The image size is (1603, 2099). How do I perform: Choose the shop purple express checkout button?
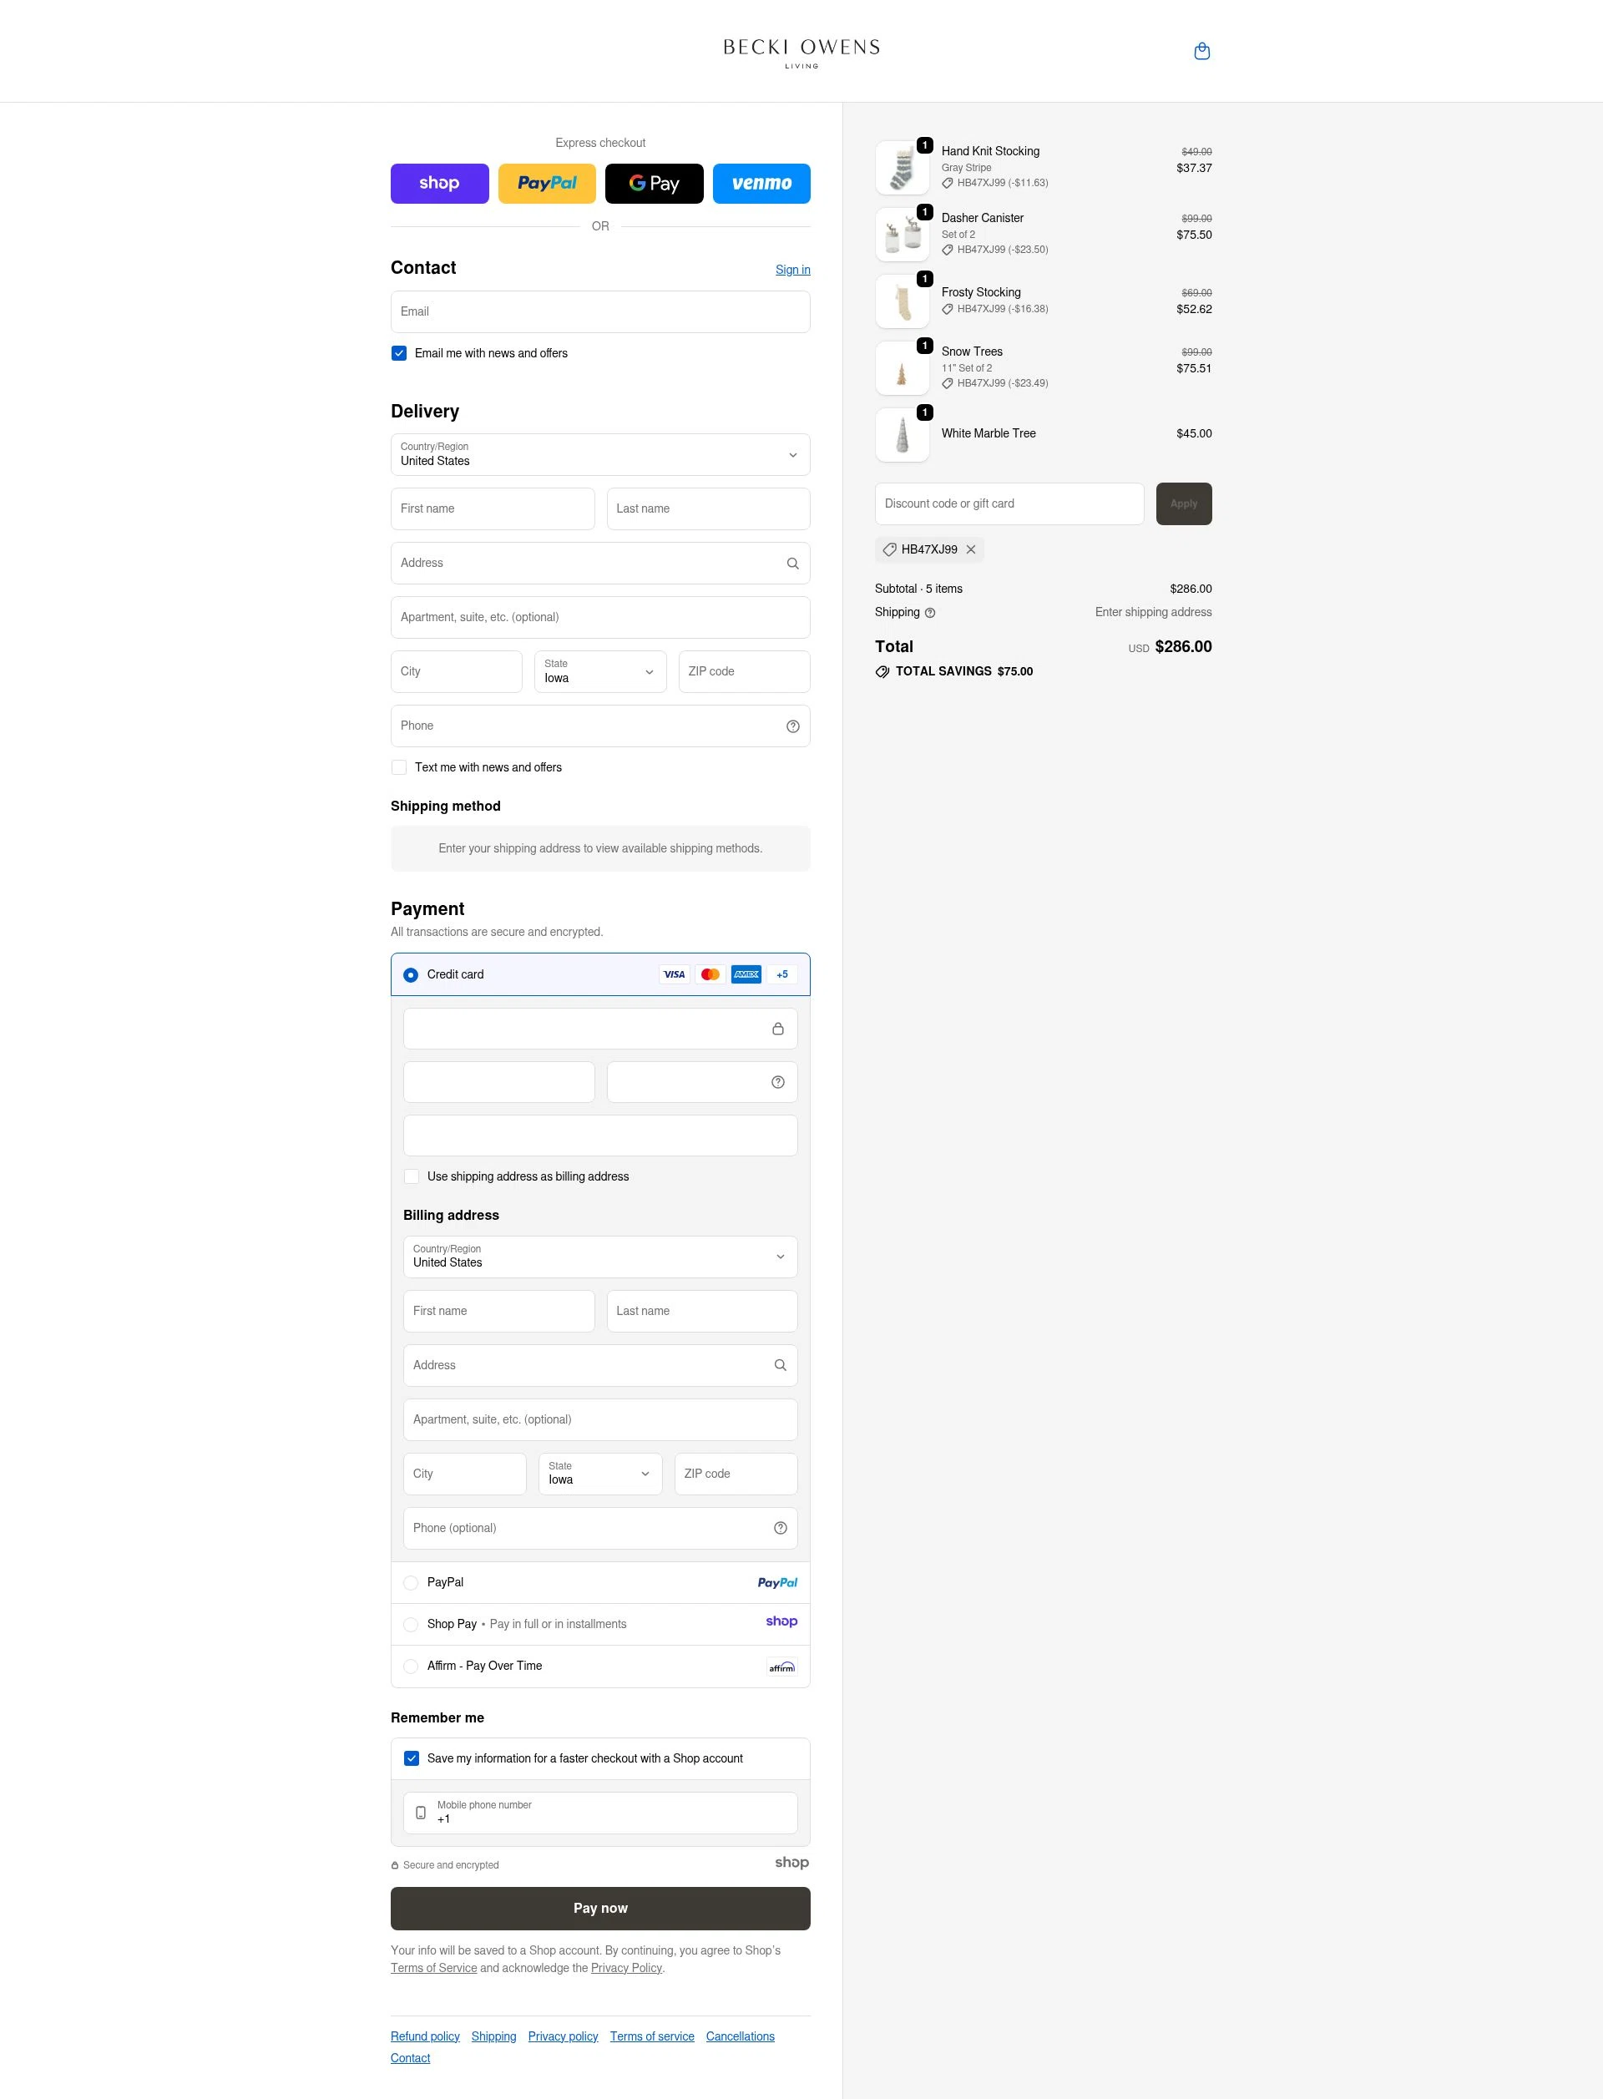[x=440, y=183]
